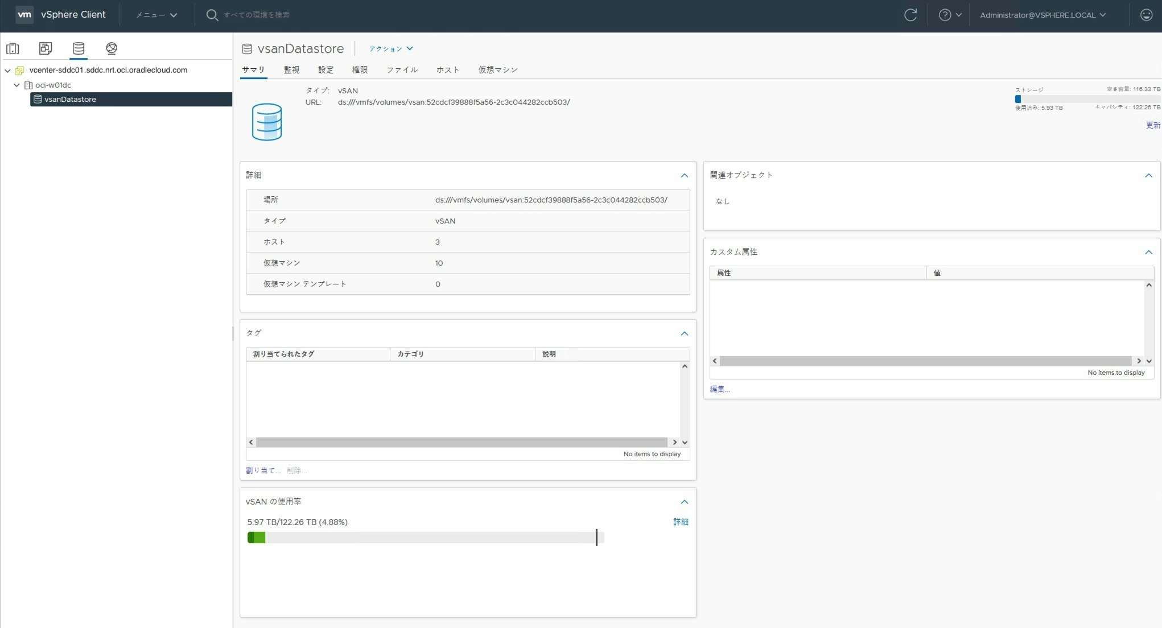Collapse the oci-w01dc datacenter node
The width and height of the screenshot is (1162, 628).
tap(17, 85)
